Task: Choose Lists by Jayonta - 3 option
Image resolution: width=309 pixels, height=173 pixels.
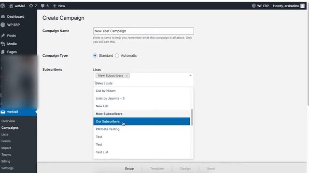Action: (x=141, y=98)
